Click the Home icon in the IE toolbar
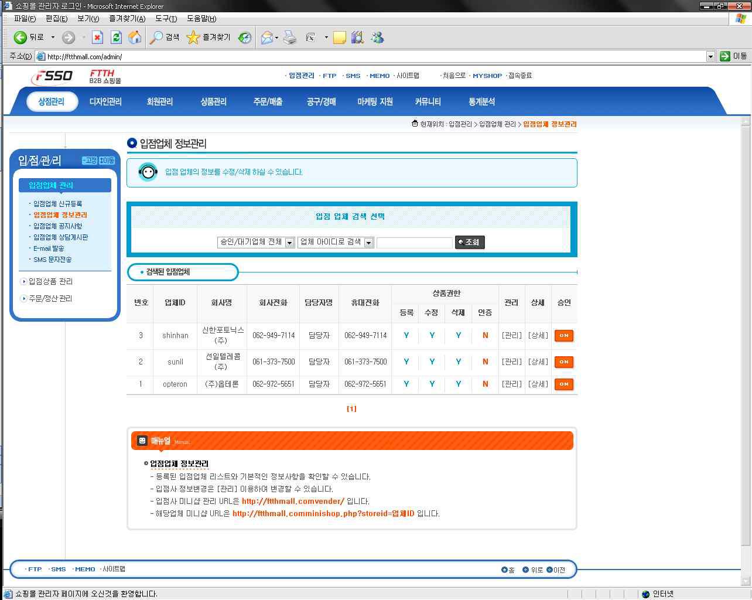 (x=135, y=37)
